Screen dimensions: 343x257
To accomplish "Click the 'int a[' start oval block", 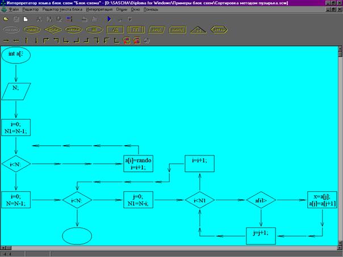I will point(16,54).
